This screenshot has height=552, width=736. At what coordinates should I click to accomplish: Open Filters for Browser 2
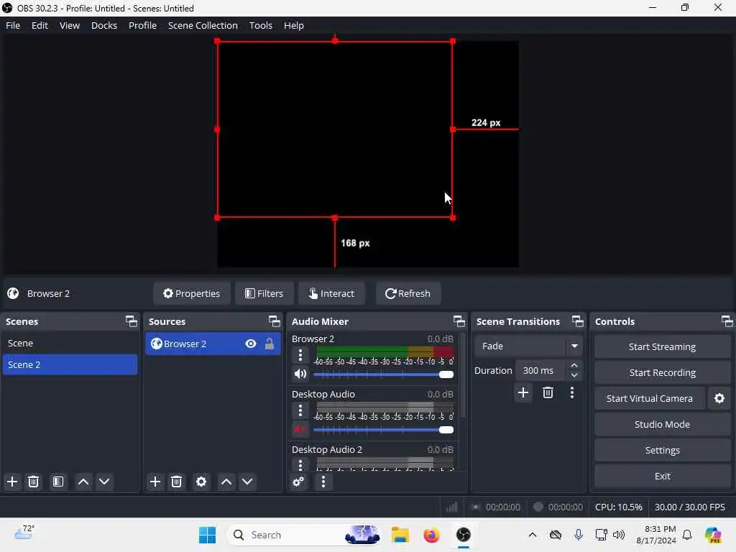point(264,293)
